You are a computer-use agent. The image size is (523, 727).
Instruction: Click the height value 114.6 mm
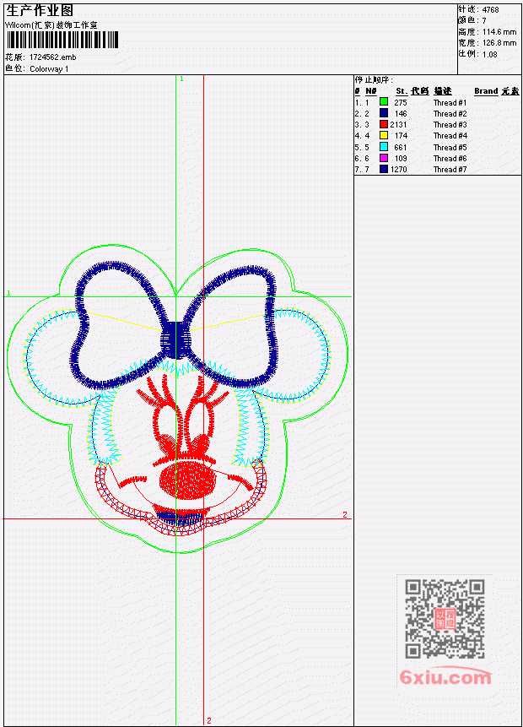[x=499, y=32]
